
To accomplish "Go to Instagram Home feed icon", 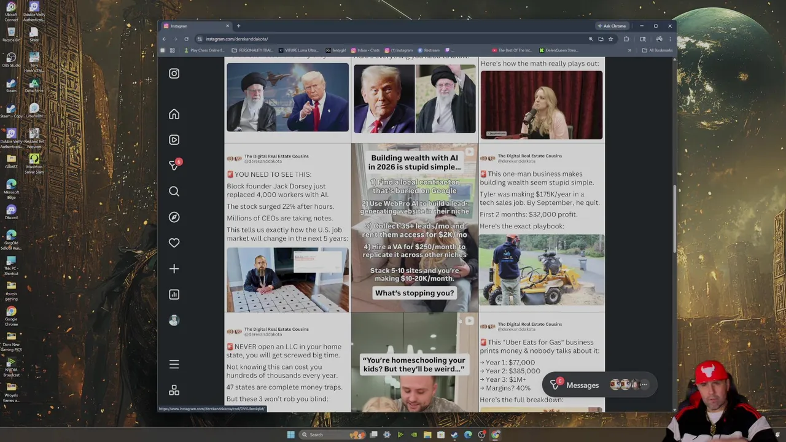I will coord(174,114).
